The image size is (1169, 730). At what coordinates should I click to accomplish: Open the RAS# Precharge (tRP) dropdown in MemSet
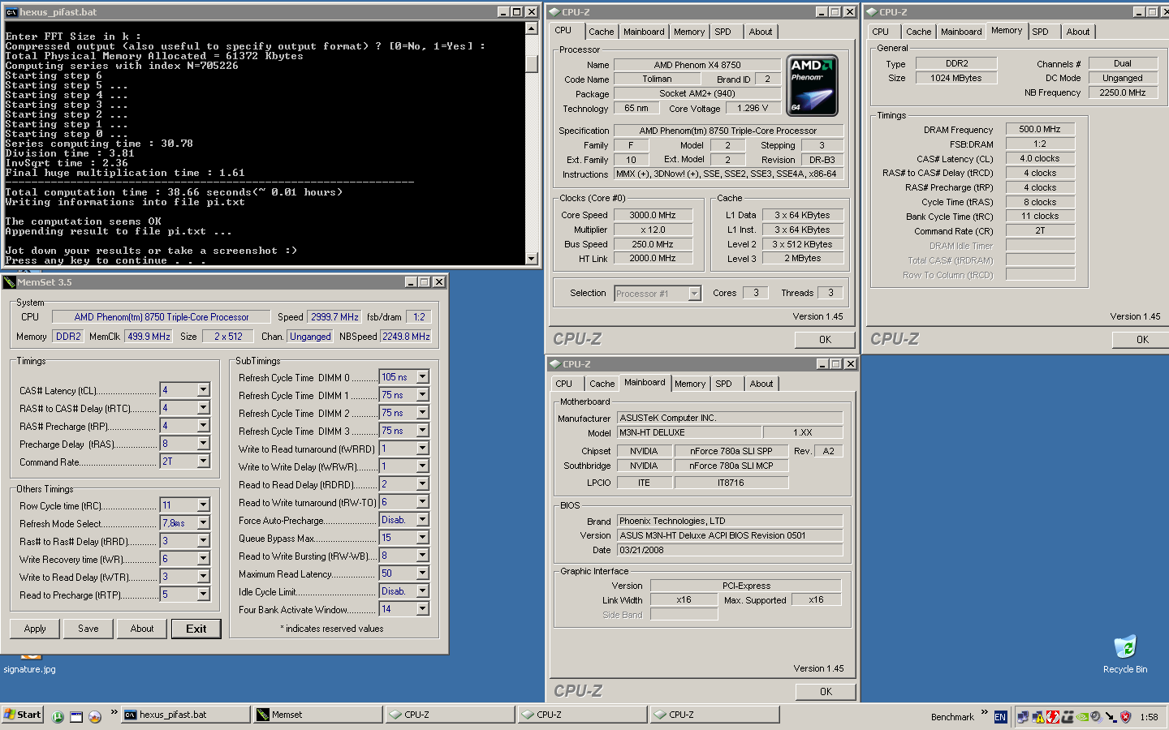click(x=203, y=426)
